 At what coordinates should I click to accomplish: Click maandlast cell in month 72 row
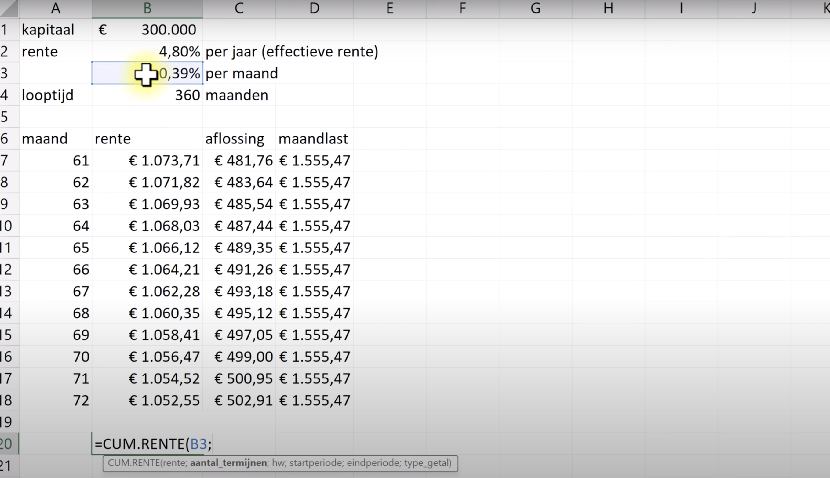314,400
